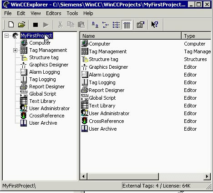Click the What's This help icon
The height and width of the screenshot is (193, 213).
tap(155, 25)
